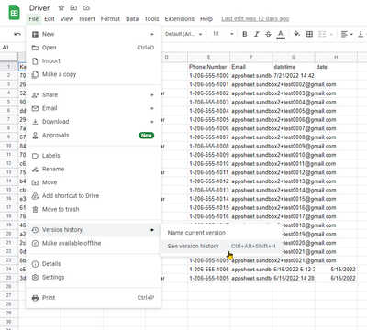Viewport: 367px width, 330px height.
Task: Open the View menu
Action: click(x=67, y=18)
